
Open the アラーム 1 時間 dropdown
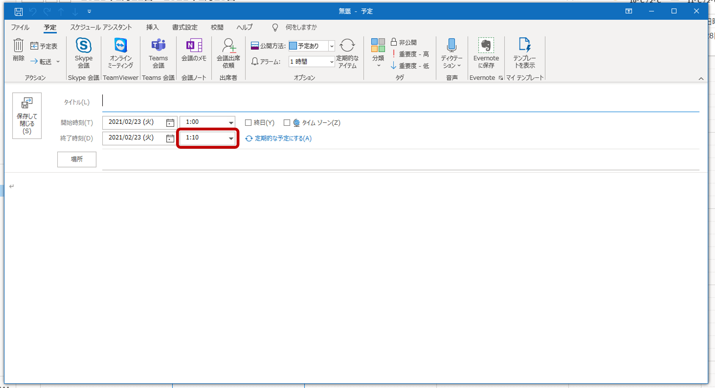pyautogui.click(x=331, y=62)
